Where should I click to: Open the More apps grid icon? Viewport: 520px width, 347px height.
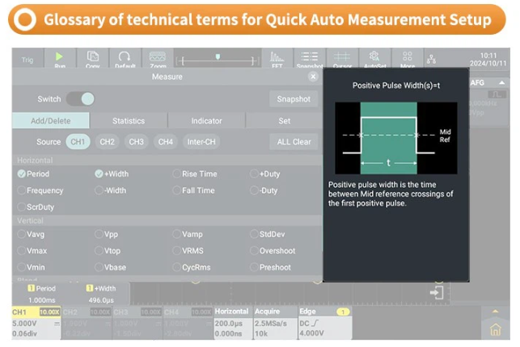tap(407, 60)
